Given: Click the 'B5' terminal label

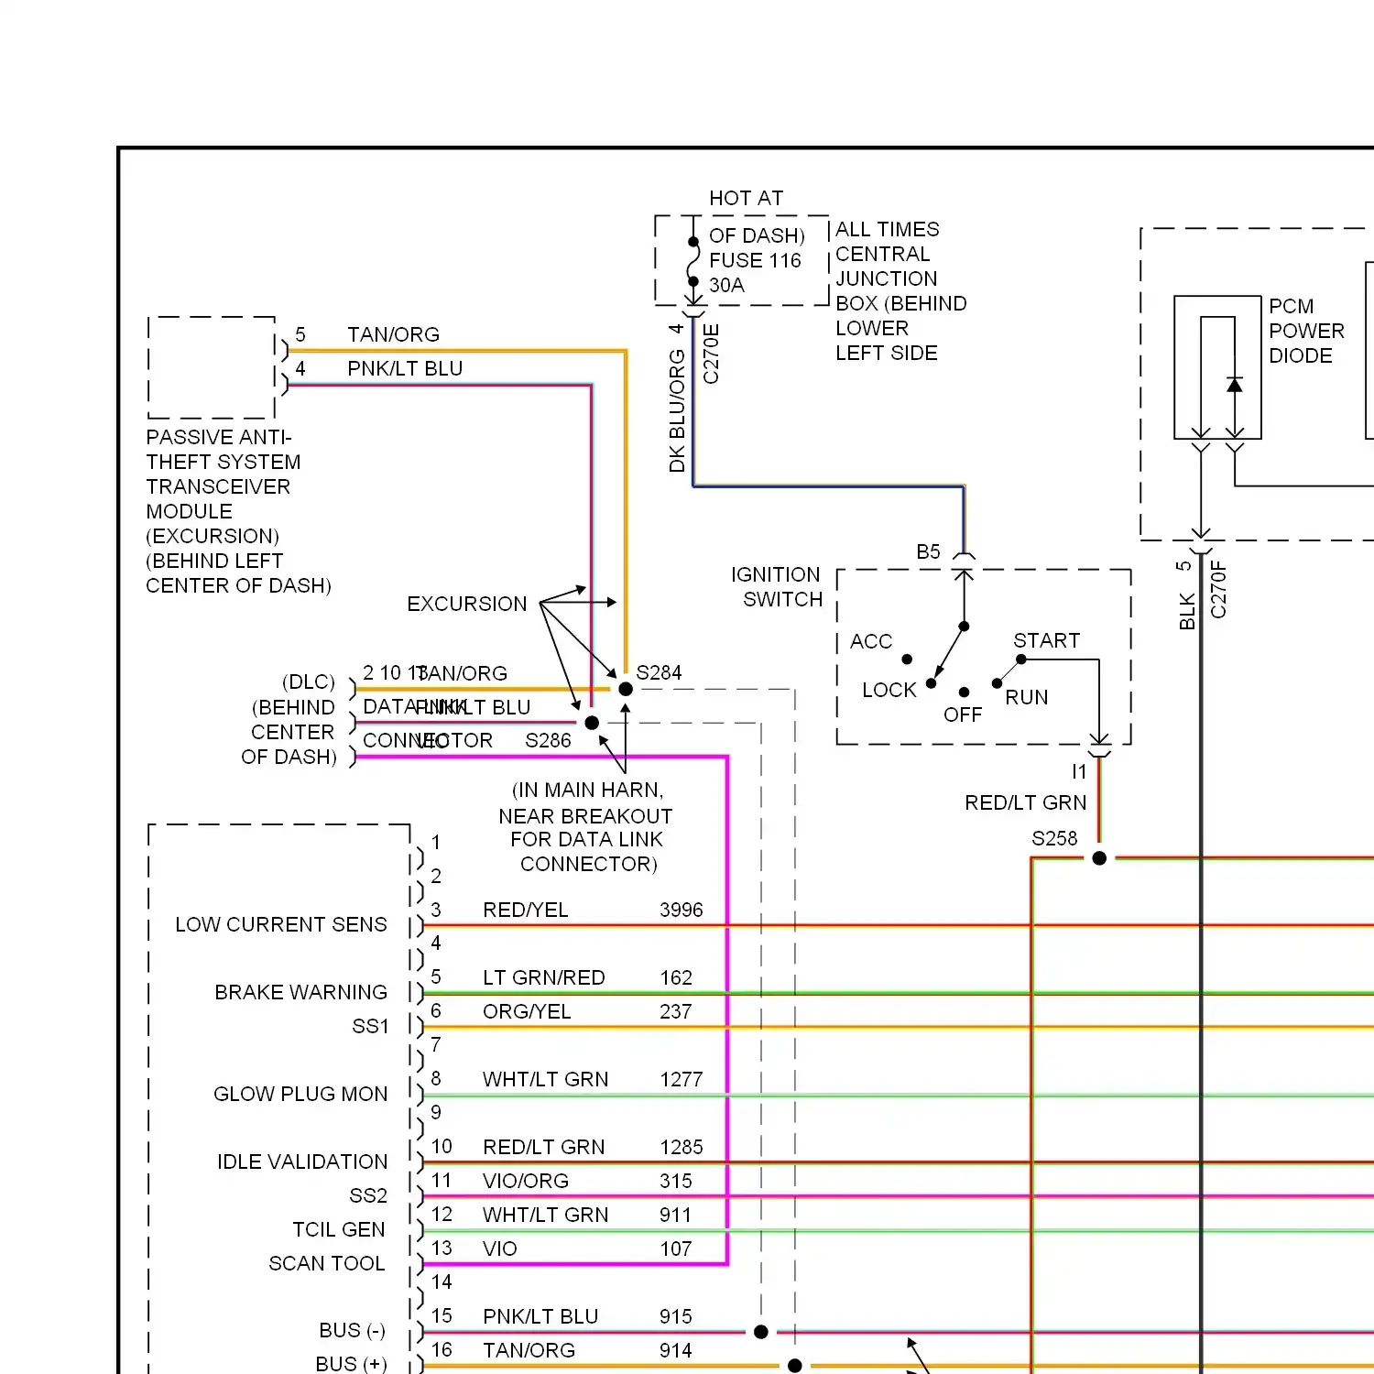Looking at the screenshot, I should click(x=928, y=551).
